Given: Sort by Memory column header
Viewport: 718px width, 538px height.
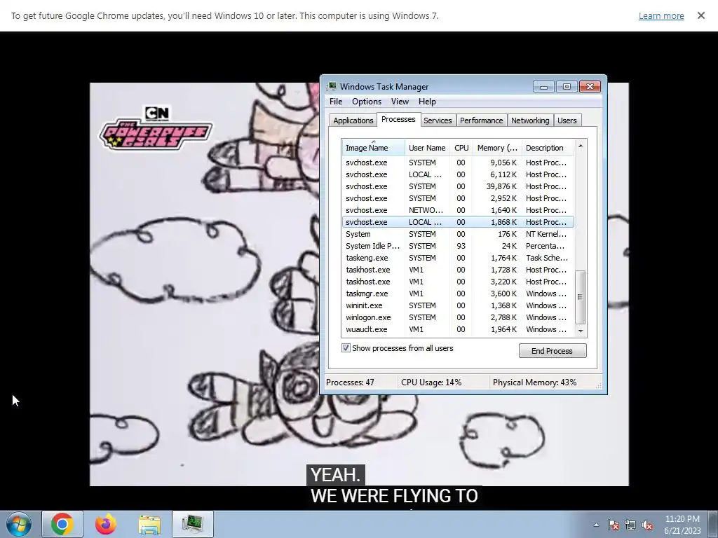Looking at the screenshot, I should coord(497,148).
